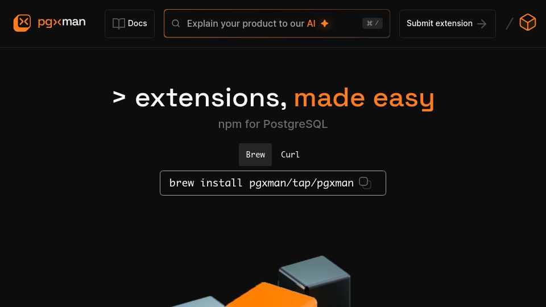Switch to the Curl install tab

pos(290,155)
